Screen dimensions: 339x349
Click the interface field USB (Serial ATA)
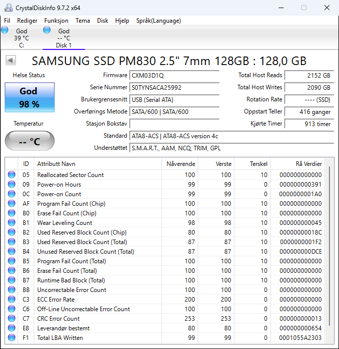tap(174, 99)
